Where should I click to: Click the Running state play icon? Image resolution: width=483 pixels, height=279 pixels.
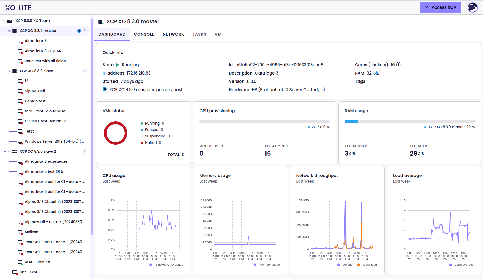click(x=118, y=65)
